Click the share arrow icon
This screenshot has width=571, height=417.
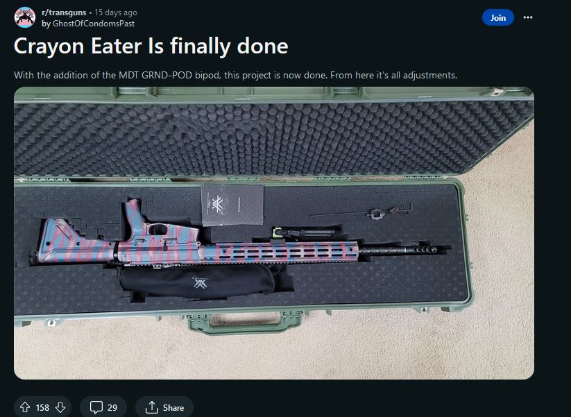click(x=152, y=407)
